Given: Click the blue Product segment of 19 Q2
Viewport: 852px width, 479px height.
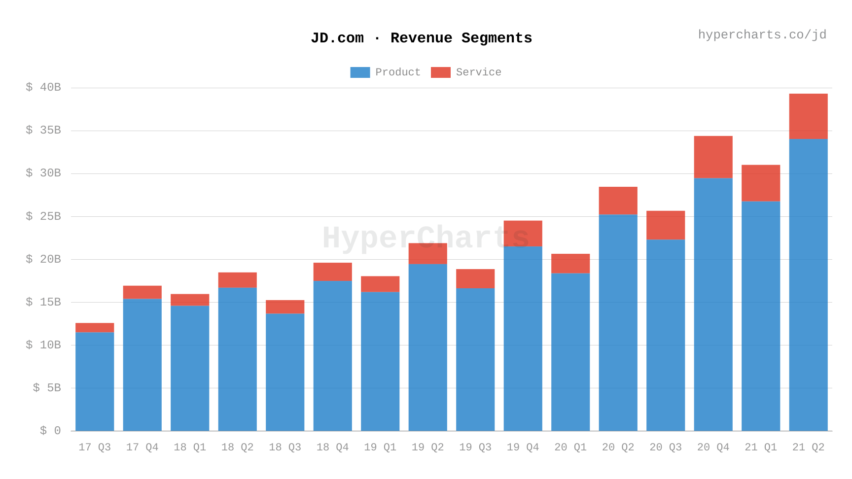Looking at the screenshot, I should (x=427, y=345).
